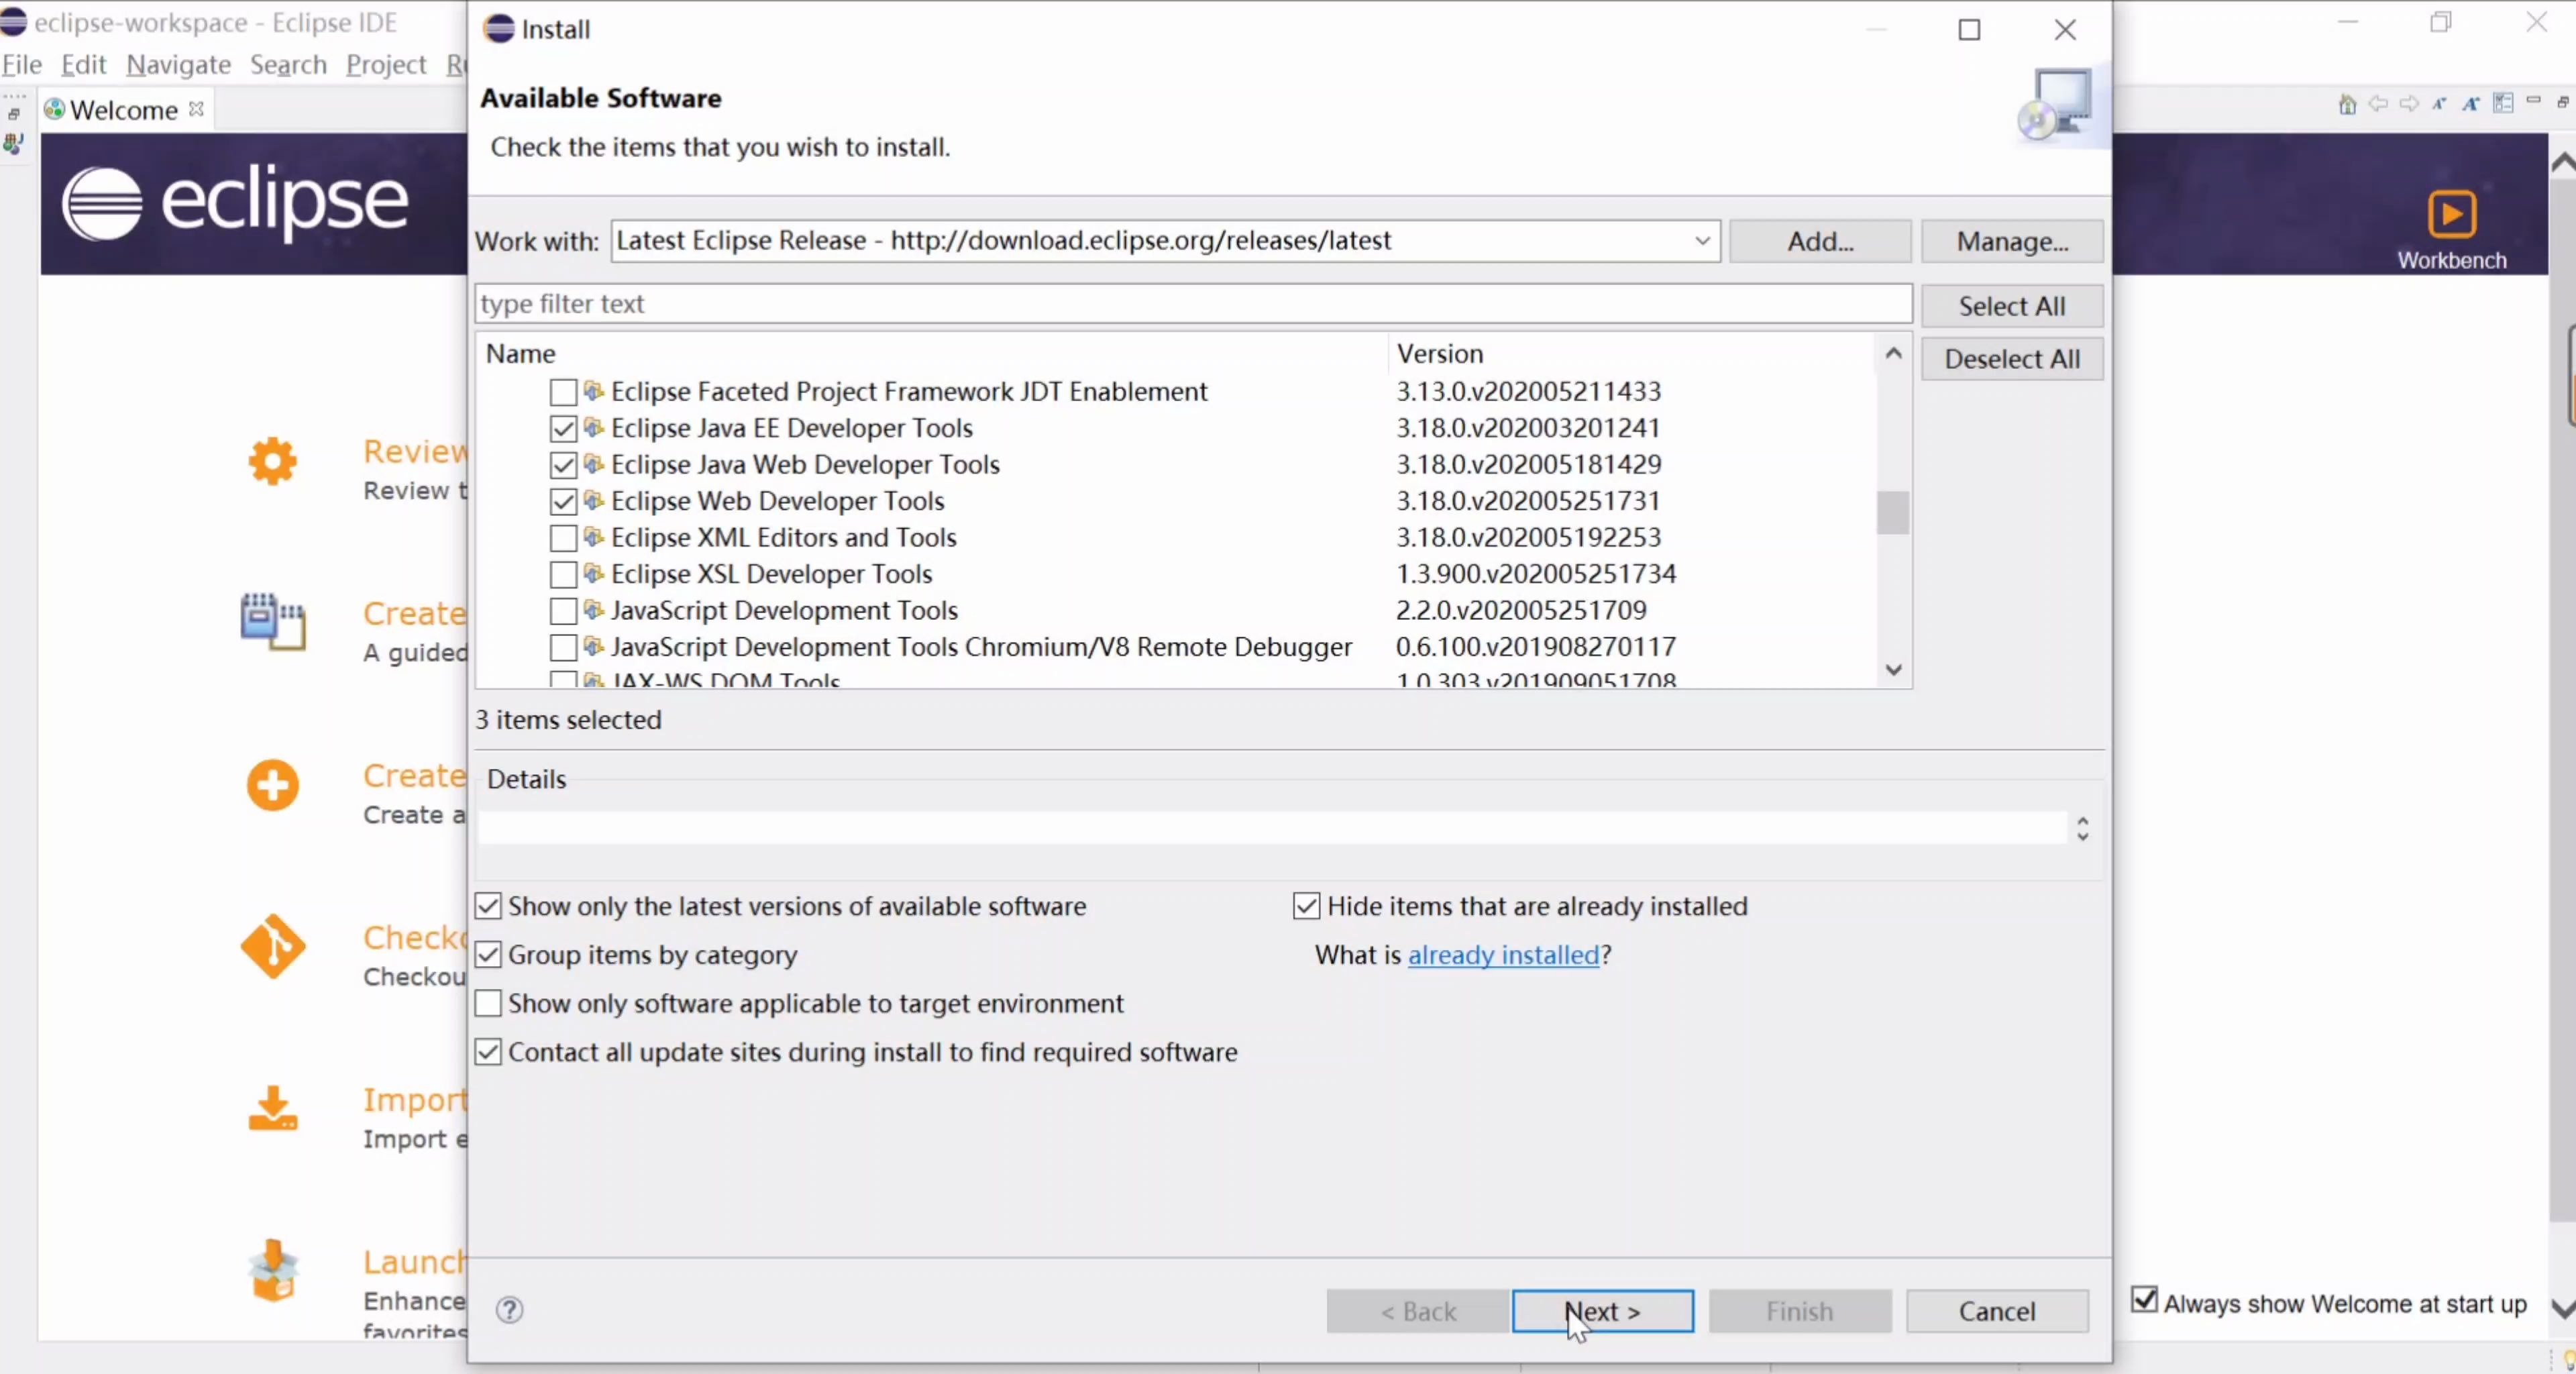Viewport: 2576px width, 1374px height.
Task: Minimize the Welcome view panel
Action: click(2533, 100)
